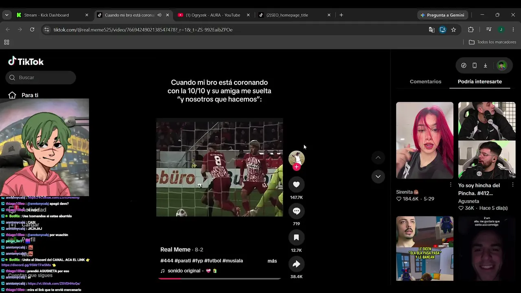Open more options for 'Yo soy hincha' video
521x293 pixels.
512,185
